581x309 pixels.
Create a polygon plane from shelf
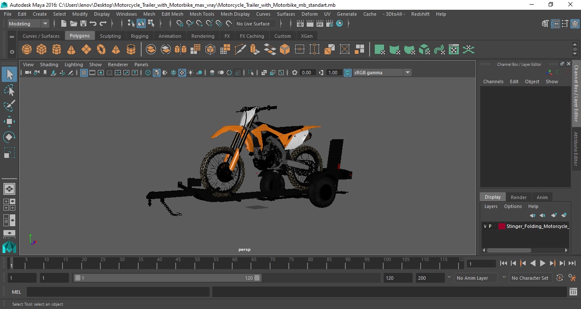[86, 50]
